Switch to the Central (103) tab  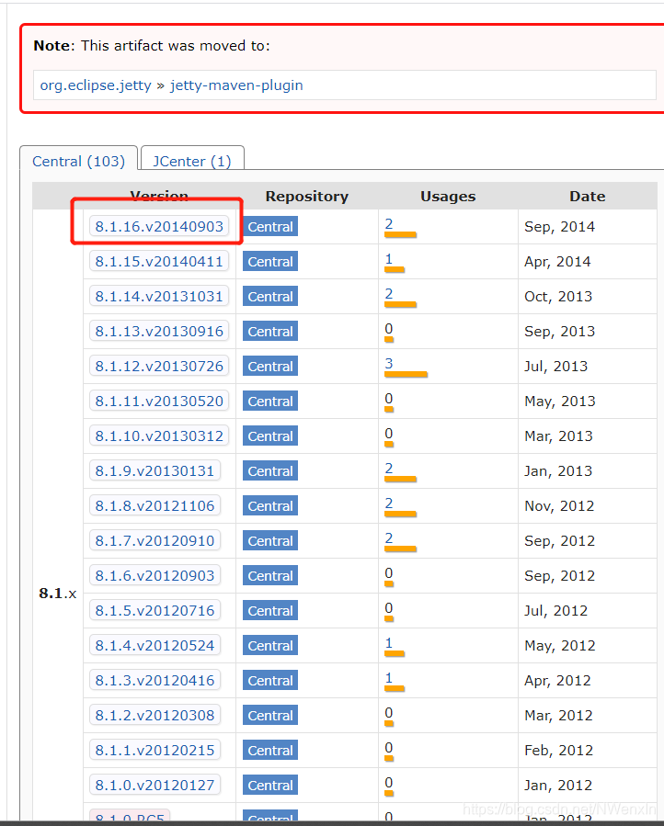78,161
